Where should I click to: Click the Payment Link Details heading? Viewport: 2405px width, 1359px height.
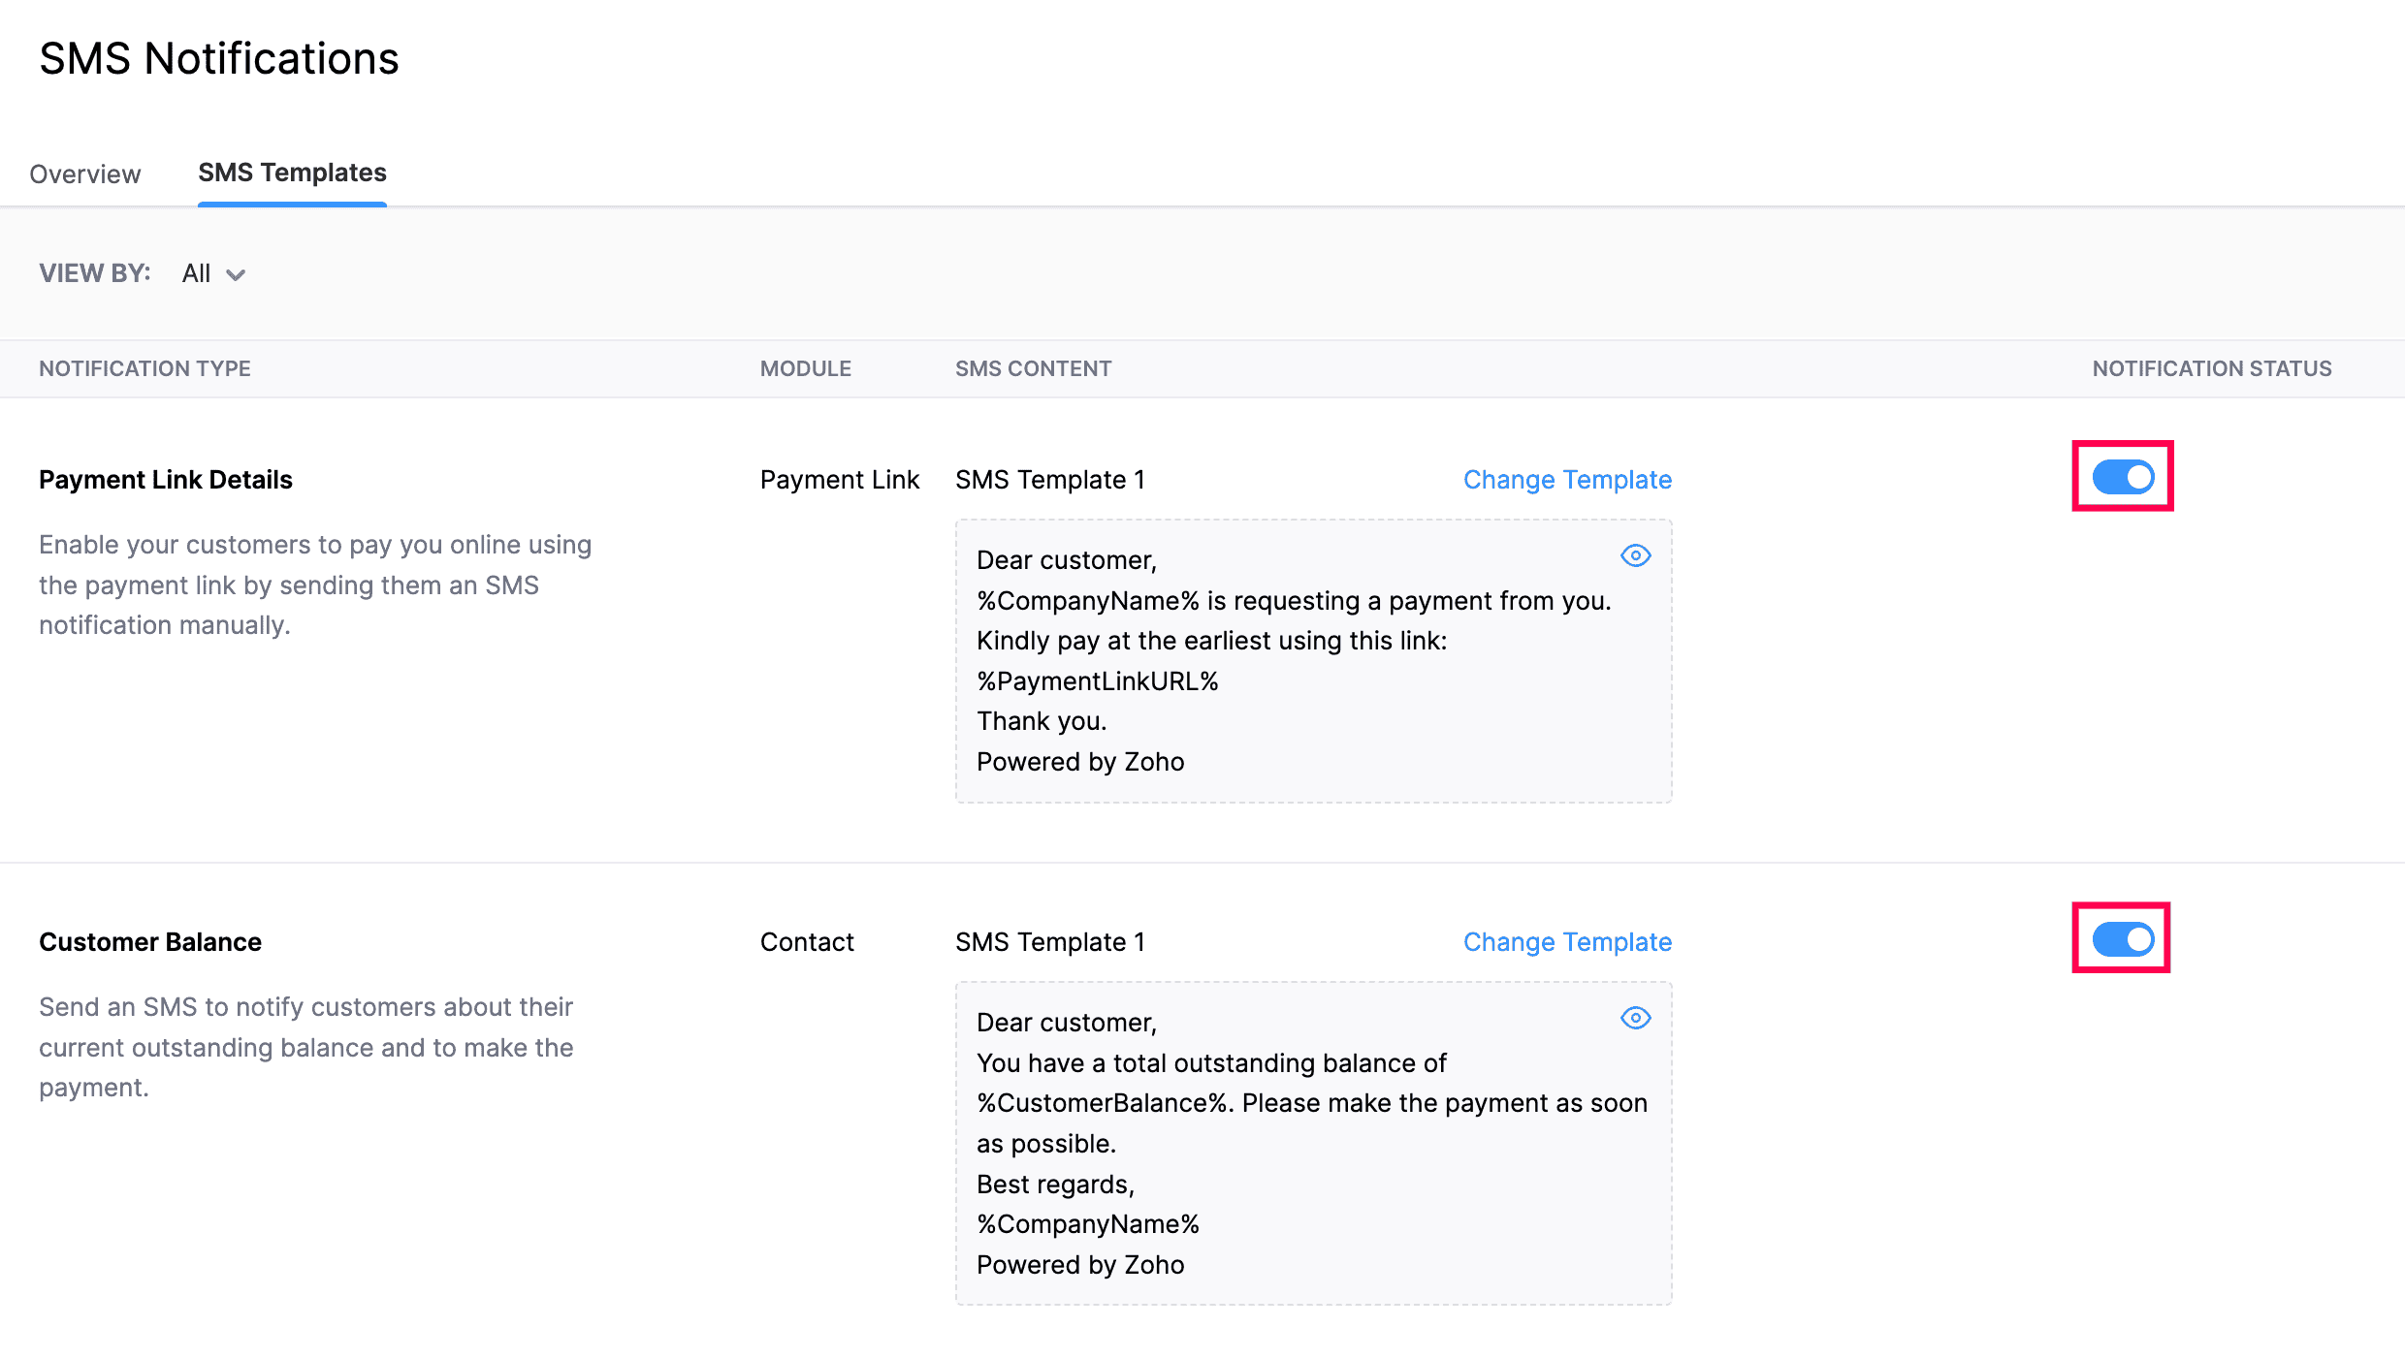pos(166,480)
